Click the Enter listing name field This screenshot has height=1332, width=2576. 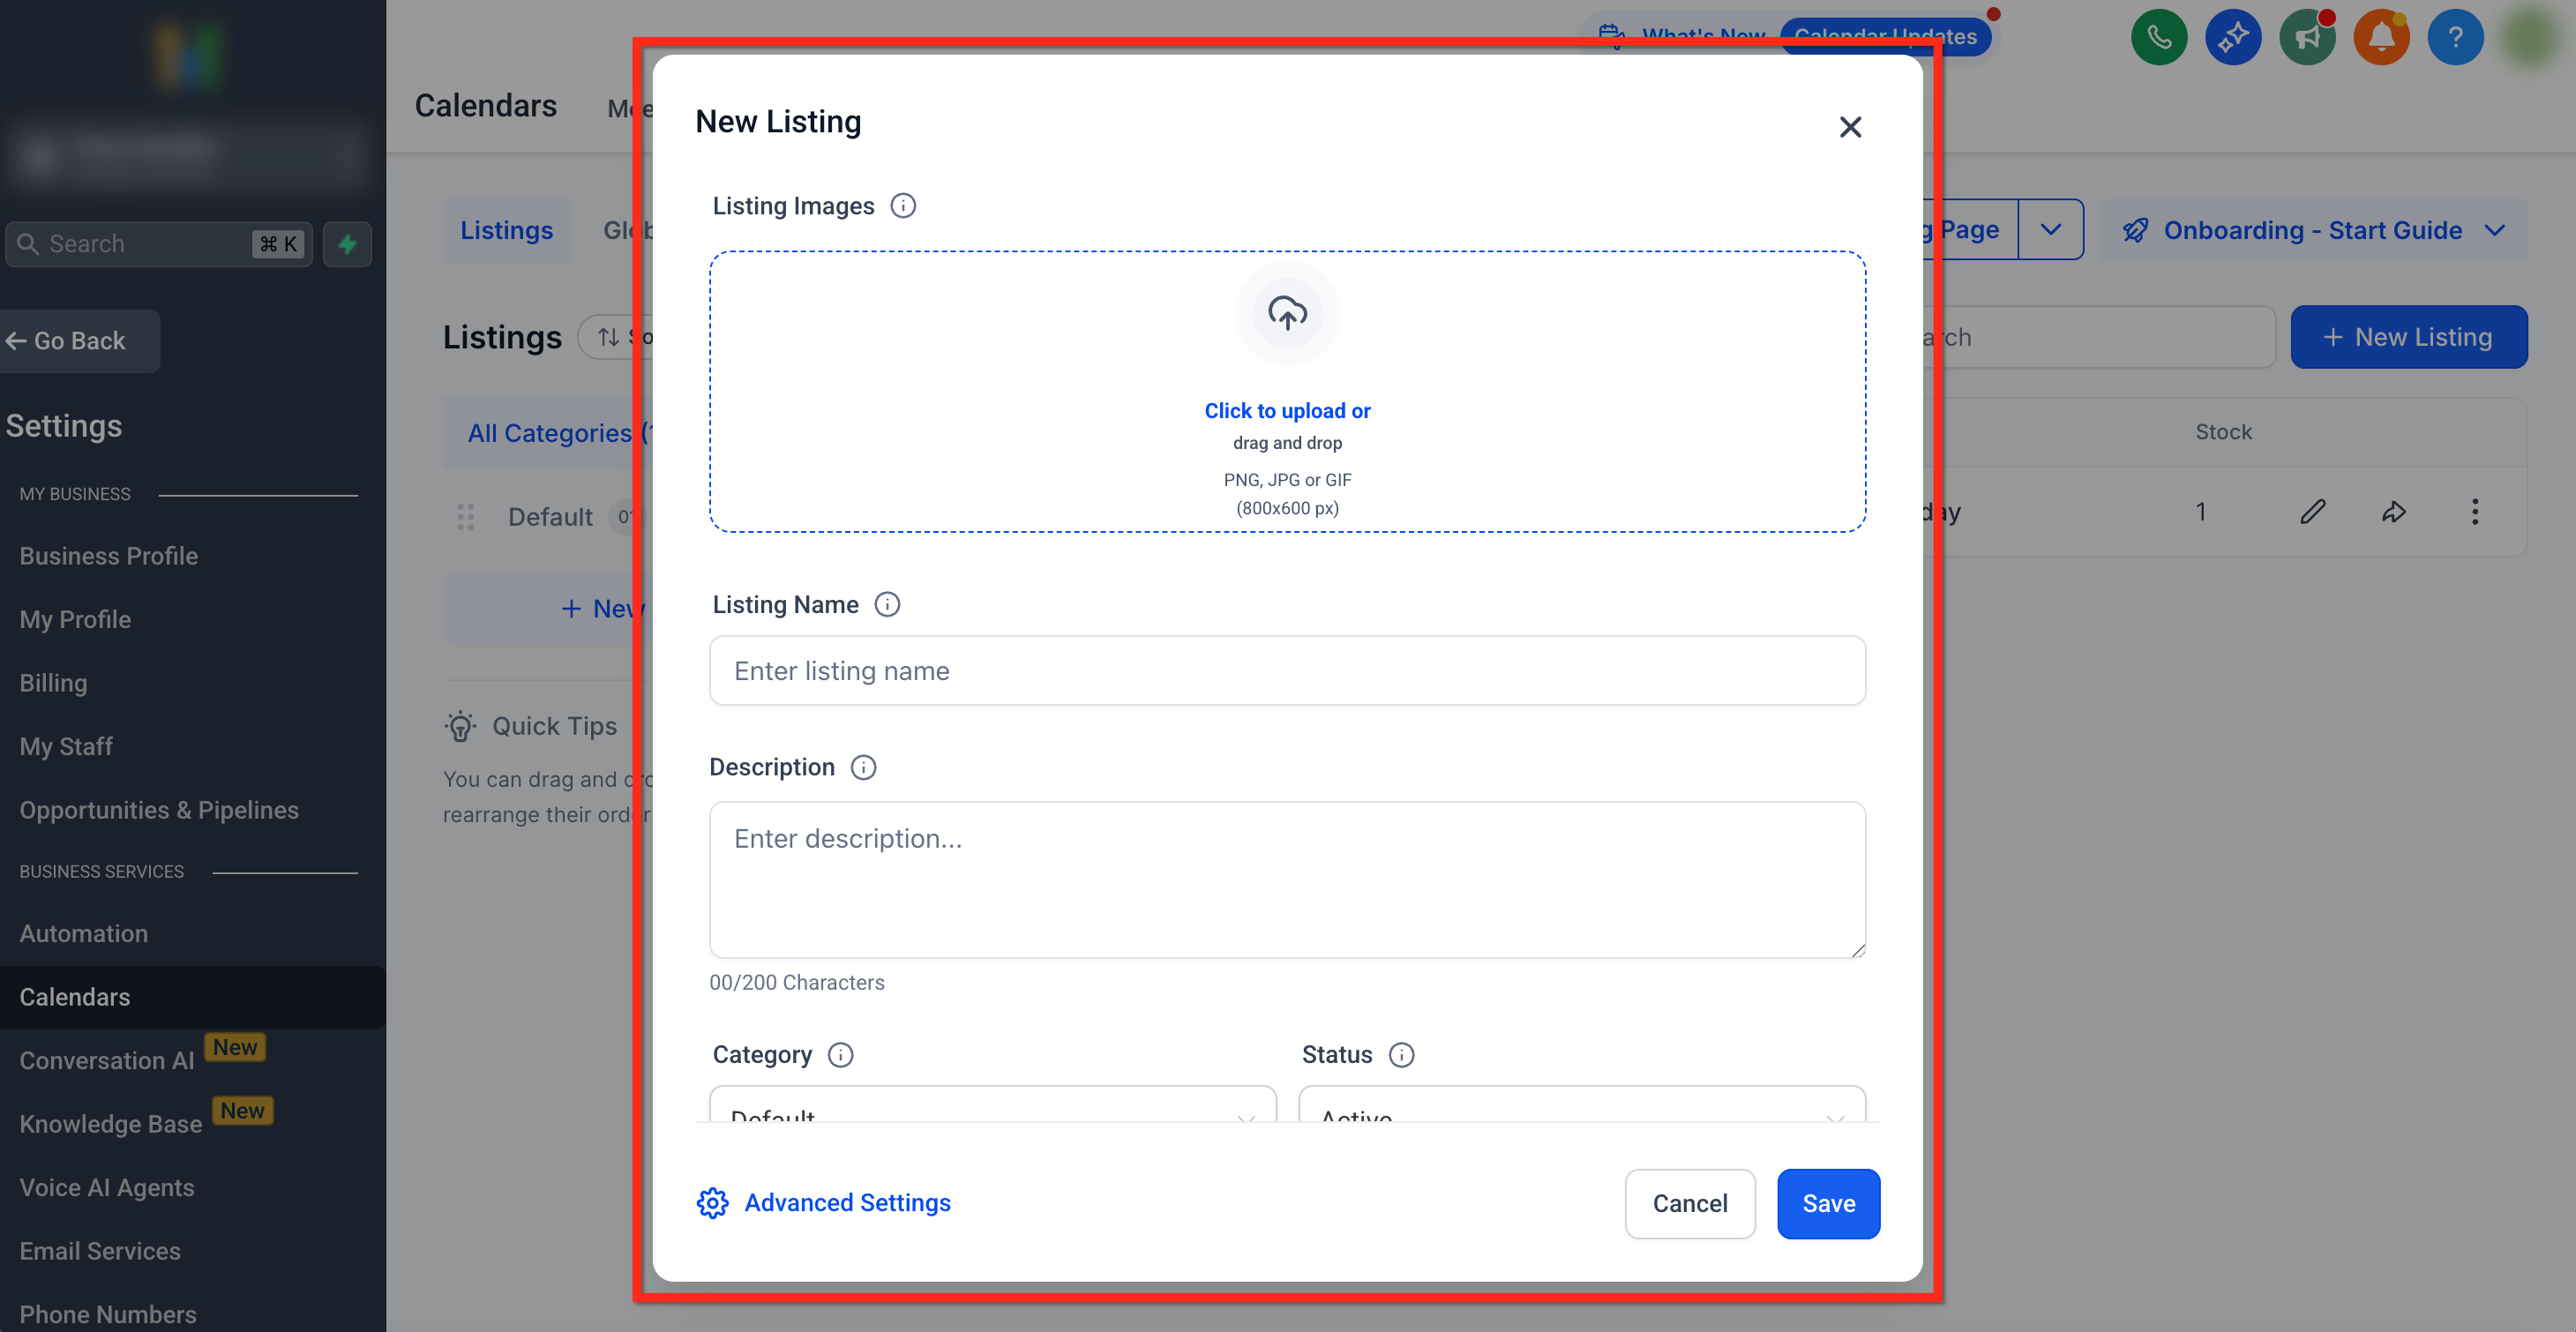pyautogui.click(x=1287, y=670)
